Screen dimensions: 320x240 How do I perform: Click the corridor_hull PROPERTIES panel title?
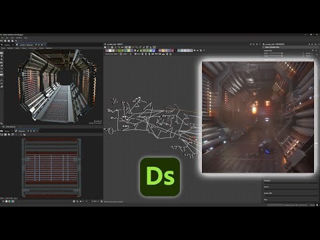(275, 44)
